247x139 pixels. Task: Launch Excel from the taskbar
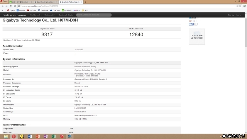pos(54,136)
